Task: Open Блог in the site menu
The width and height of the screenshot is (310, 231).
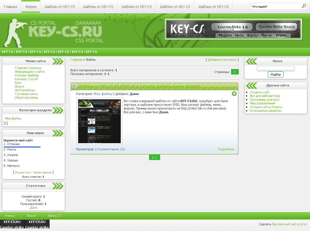Action: [x=18, y=83]
